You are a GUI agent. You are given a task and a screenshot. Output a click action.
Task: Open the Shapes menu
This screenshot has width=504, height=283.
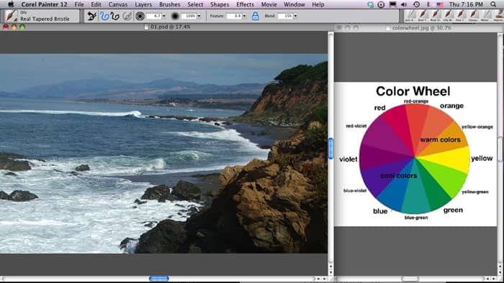[x=220, y=4]
